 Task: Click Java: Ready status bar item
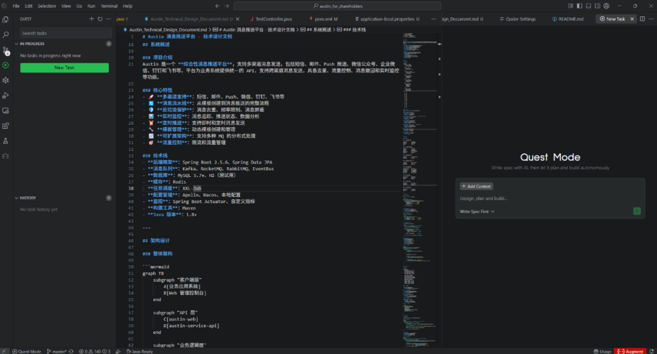[x=139, y=351]
